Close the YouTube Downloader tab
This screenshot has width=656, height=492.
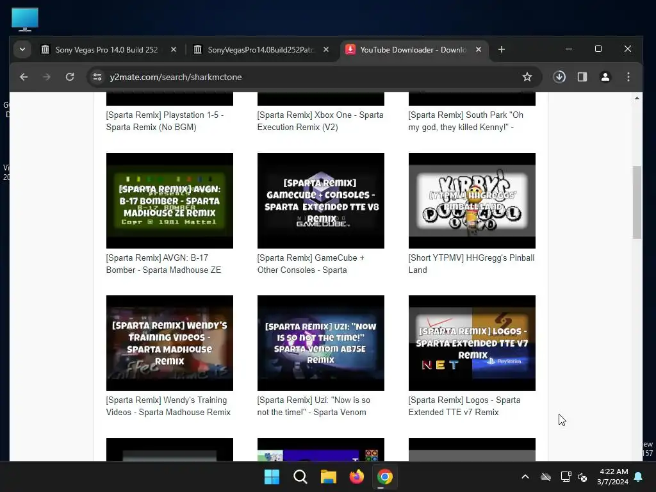pyautogui.click(x=479, y=50)
